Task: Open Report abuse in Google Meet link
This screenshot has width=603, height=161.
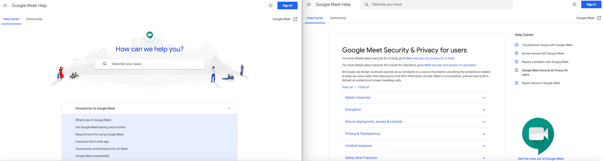Action: coord(541,83)
